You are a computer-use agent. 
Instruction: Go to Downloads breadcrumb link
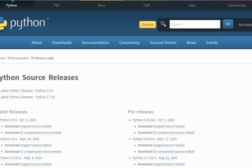click(20, 58)
